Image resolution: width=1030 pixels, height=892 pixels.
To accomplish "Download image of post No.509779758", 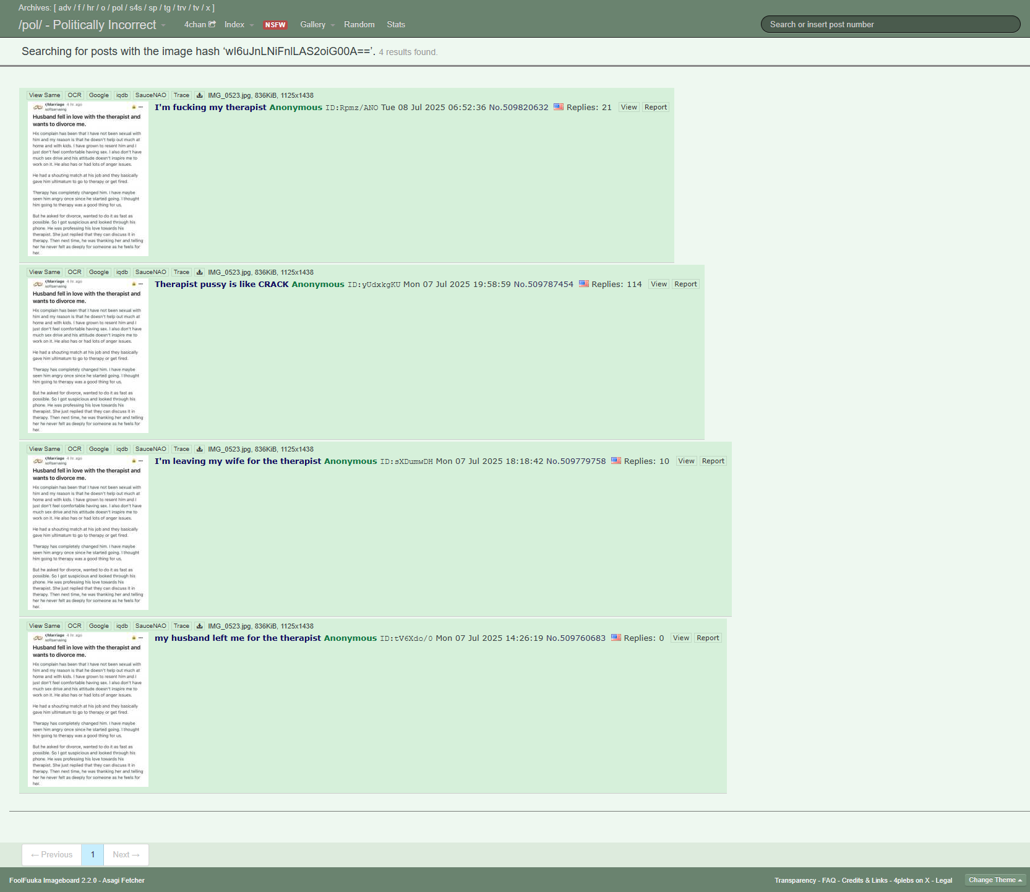I will pos(199,449).
